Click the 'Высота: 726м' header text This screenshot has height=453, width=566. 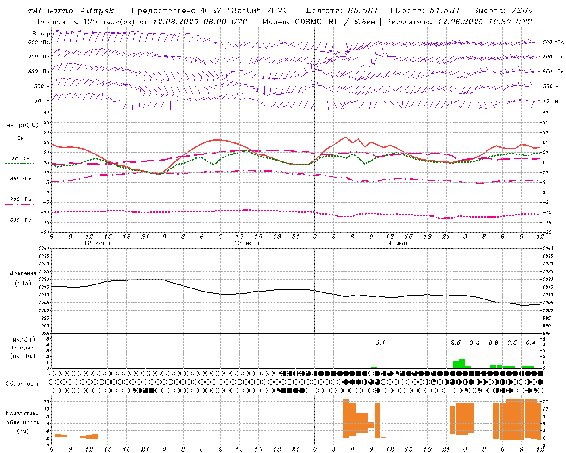pyautogui.click(x=503, y=10)
